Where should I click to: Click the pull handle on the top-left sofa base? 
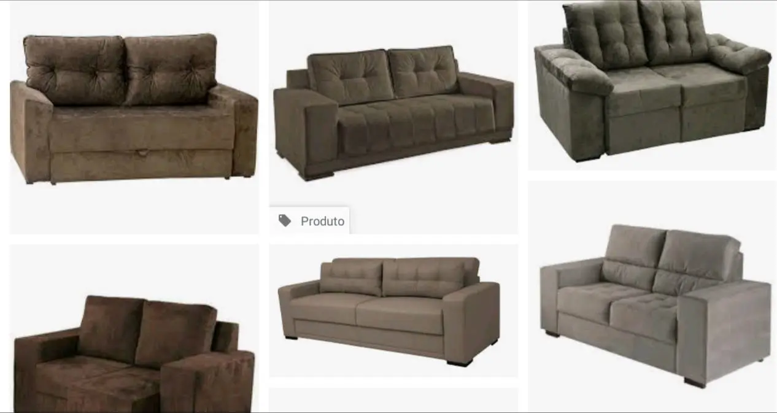tap(143, 153)
